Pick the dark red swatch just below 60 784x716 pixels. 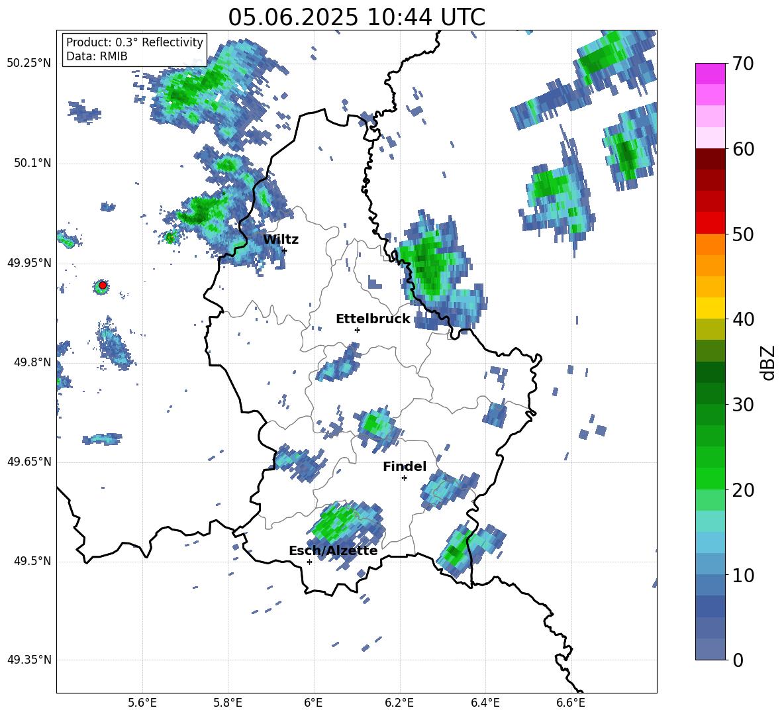[x=710, y=159]
